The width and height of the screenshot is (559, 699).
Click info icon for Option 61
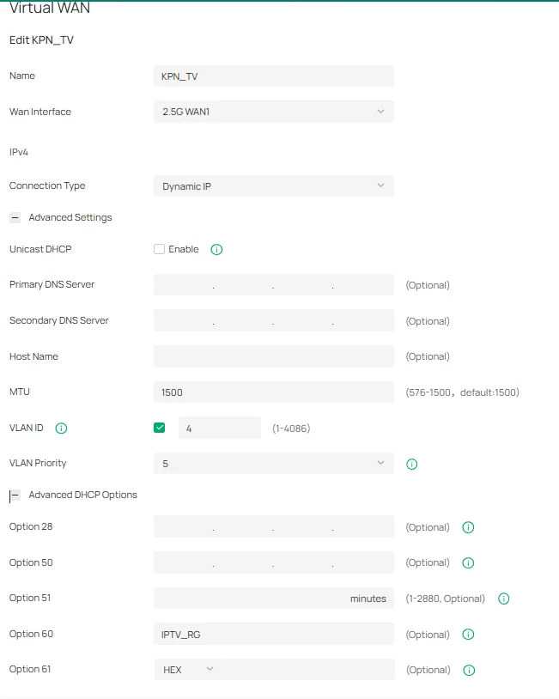tap(468, 670)
